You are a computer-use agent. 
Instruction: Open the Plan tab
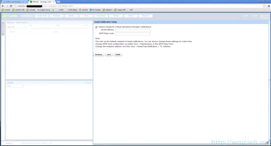click(x=86, y=16)
